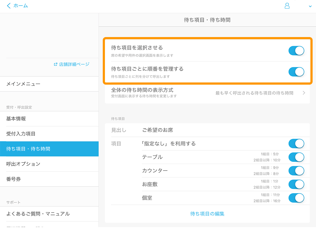The image size is (316, 232).
Task: Open the 店舗詳細ページ link
Action: click(74, 64)
